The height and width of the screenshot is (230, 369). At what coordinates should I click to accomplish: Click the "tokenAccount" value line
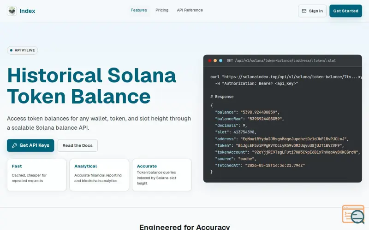(287, 152)
